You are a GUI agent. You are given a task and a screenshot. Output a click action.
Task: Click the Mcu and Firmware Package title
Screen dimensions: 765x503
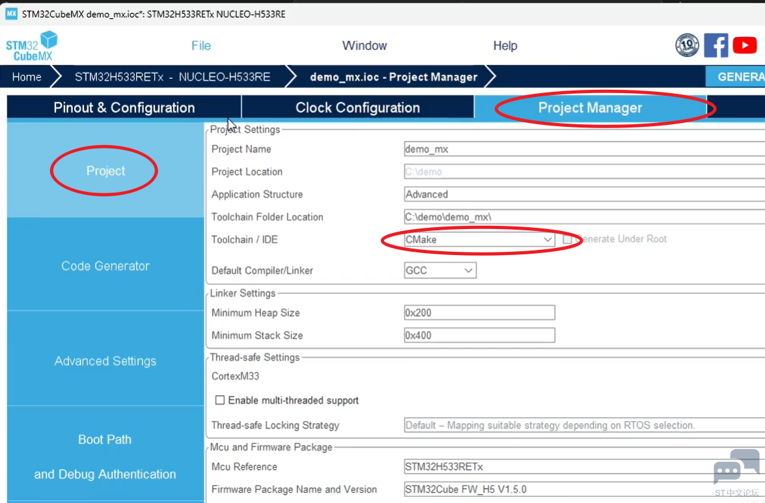271,447
